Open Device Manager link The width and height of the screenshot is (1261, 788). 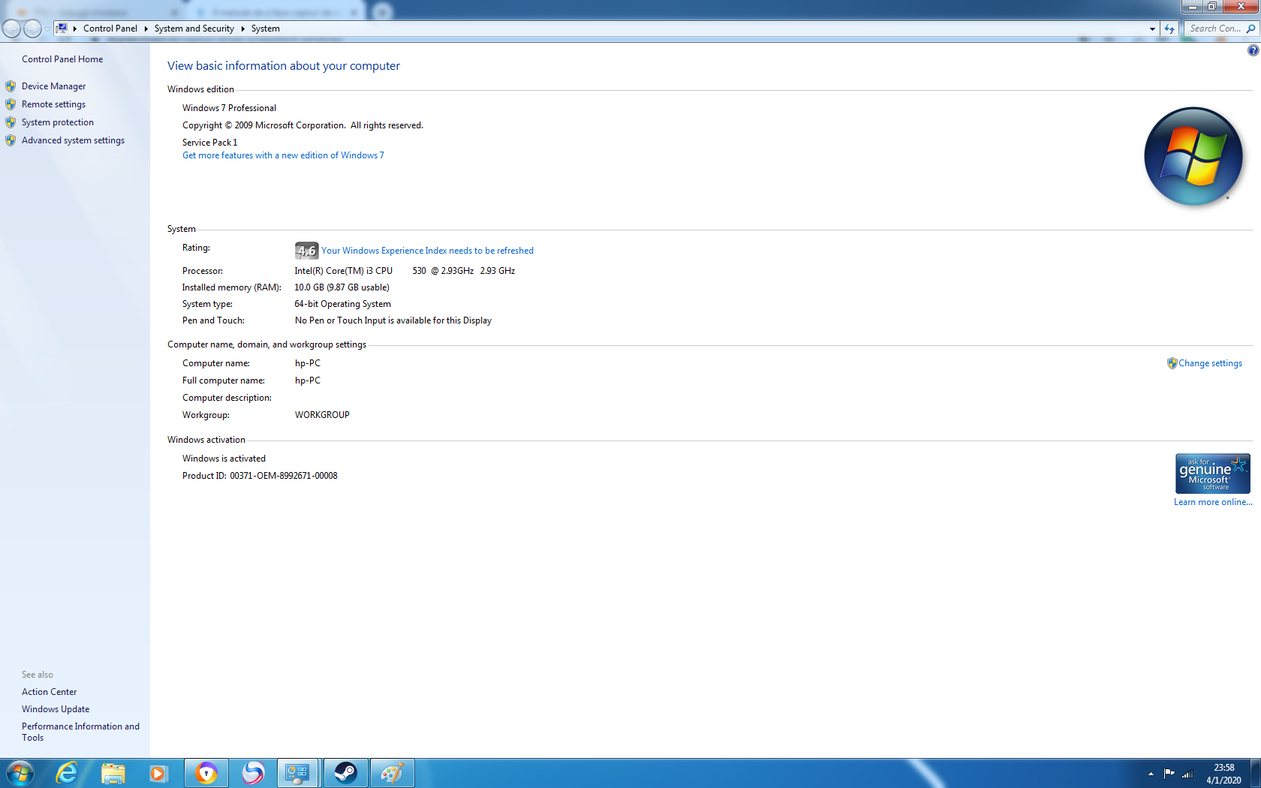coord(53,86)
